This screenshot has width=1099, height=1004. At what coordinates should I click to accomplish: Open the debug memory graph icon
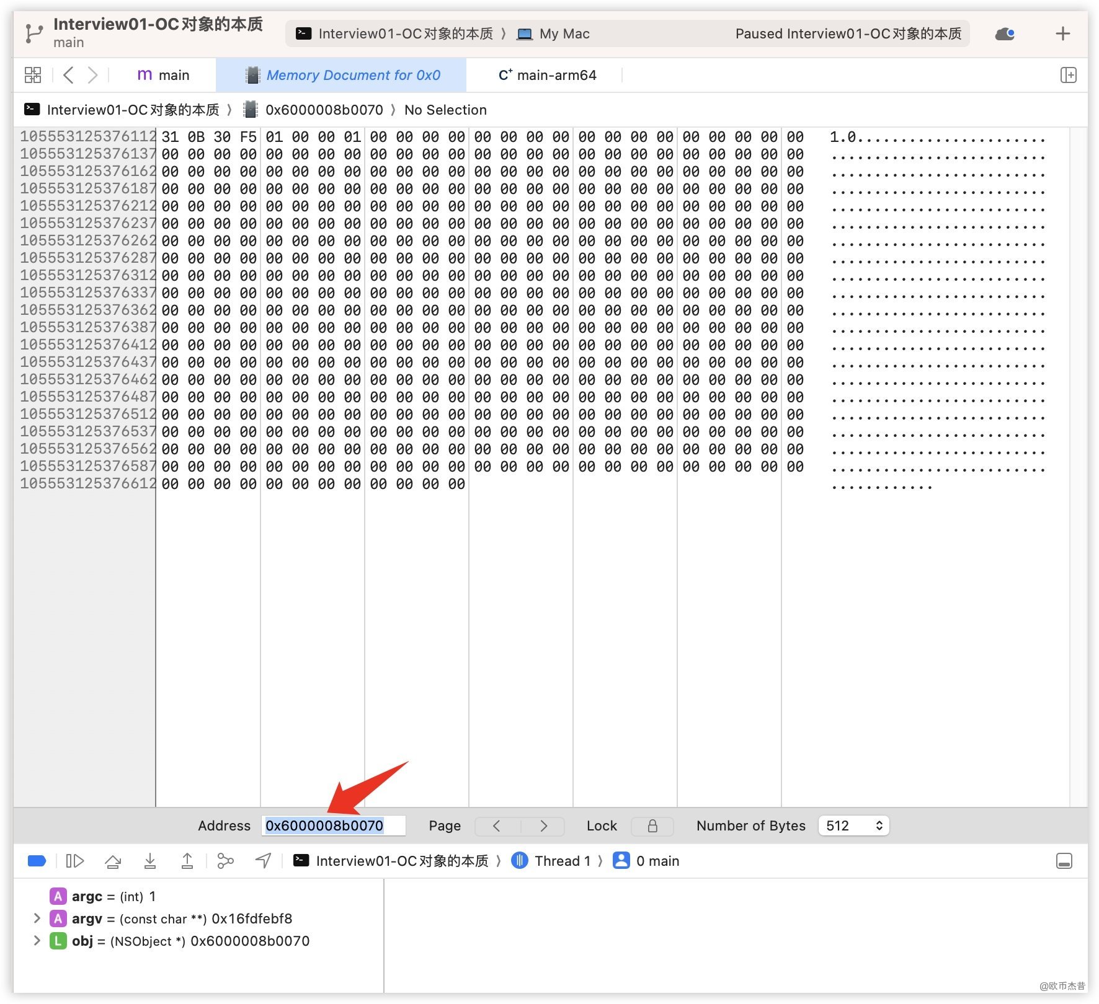pos(225,861)
